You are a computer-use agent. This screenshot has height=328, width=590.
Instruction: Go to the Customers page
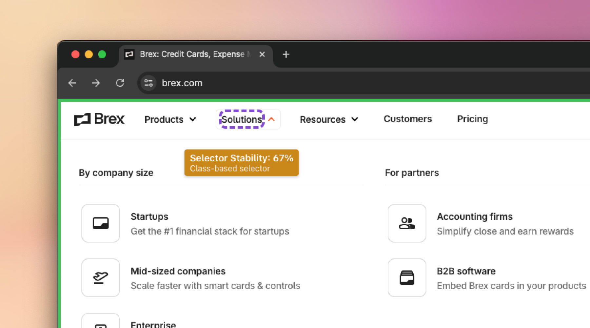coord(408,119)
